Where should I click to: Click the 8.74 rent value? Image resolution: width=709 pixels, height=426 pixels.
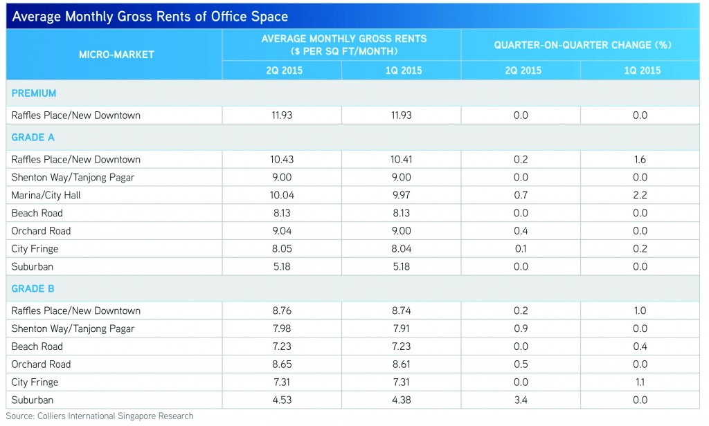tap(402, 311)
